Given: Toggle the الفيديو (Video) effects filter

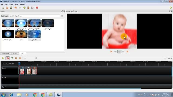Looking at the screenshot, I should (x=12, y=16).
